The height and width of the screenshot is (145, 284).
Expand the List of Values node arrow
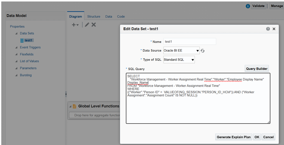(17, 61)
